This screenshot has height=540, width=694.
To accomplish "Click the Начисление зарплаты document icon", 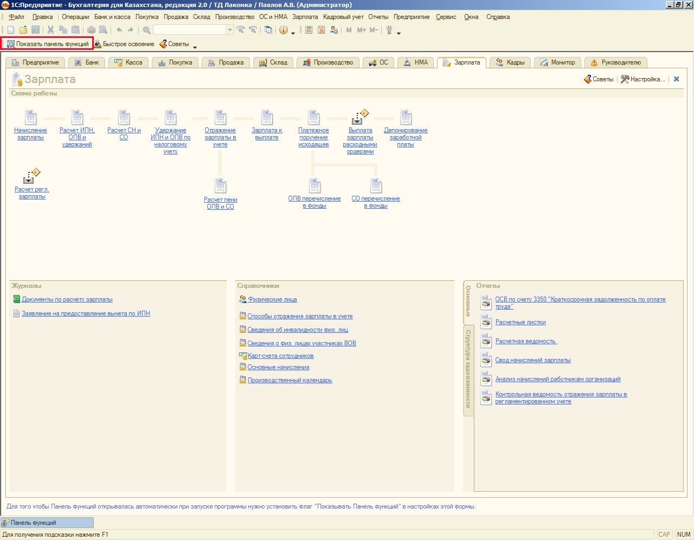I will click(30, 118).
